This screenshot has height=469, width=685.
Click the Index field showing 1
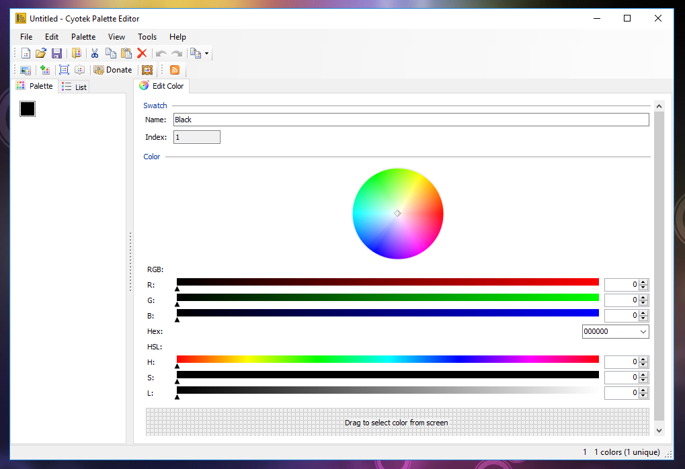pos(196,137)
